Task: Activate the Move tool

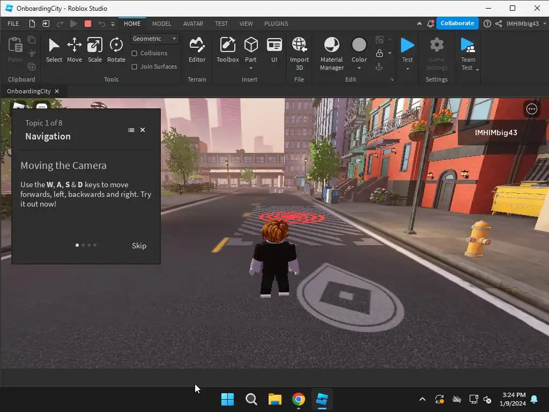Action: [74, 50]
